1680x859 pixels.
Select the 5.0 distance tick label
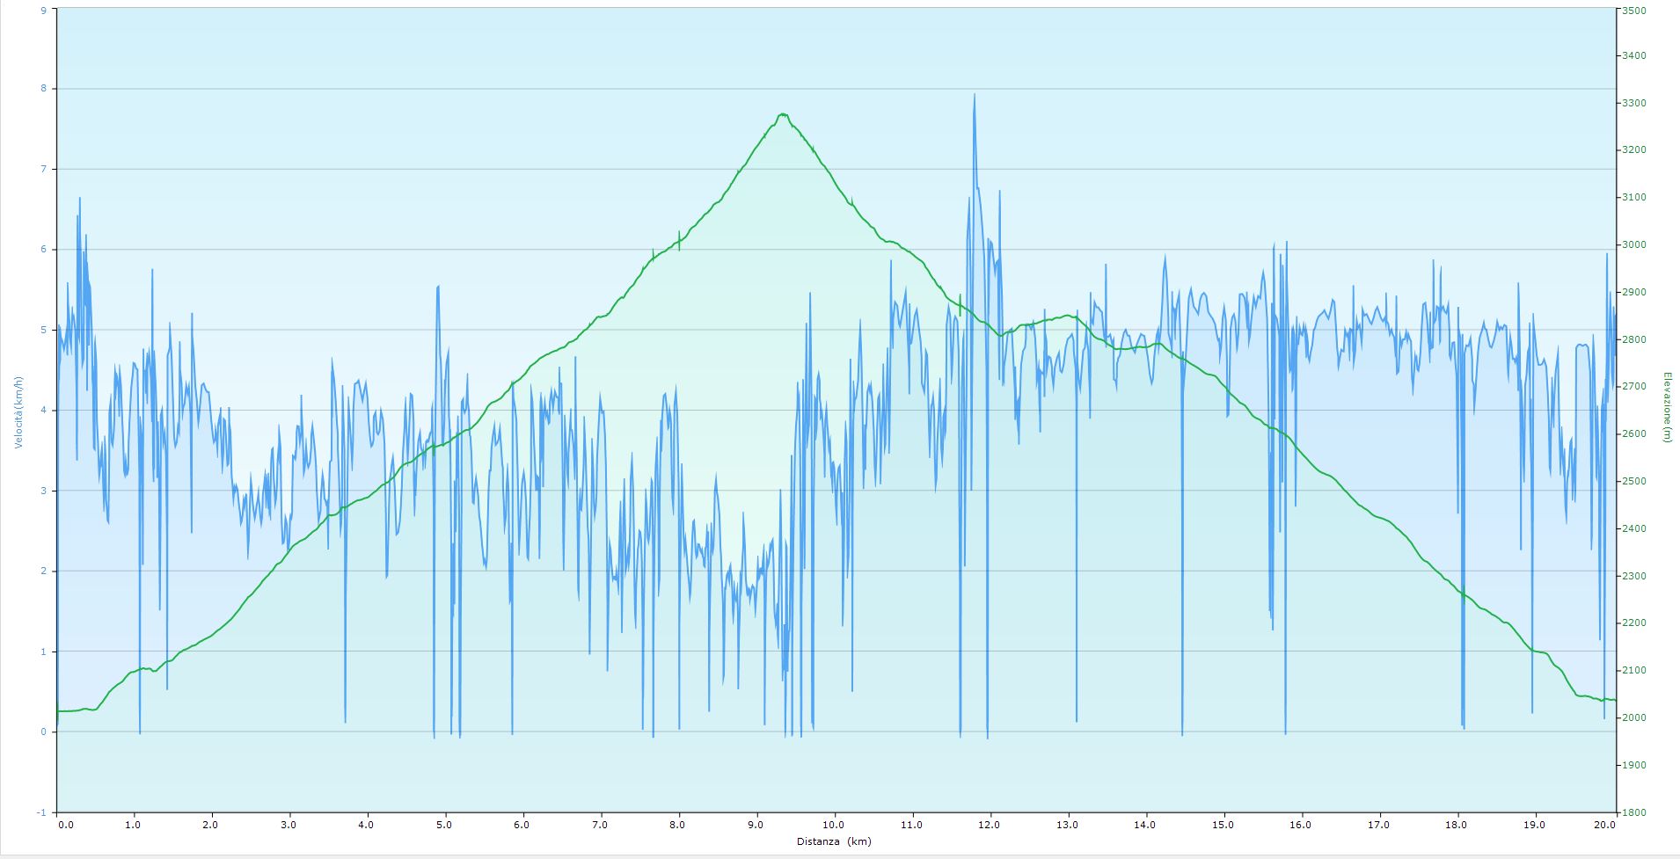[445, 825]
